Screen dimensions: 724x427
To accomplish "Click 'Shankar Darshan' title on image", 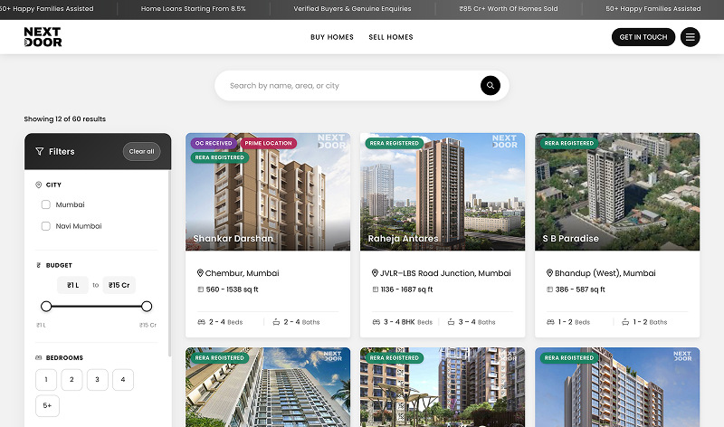I will click(233, 239).
